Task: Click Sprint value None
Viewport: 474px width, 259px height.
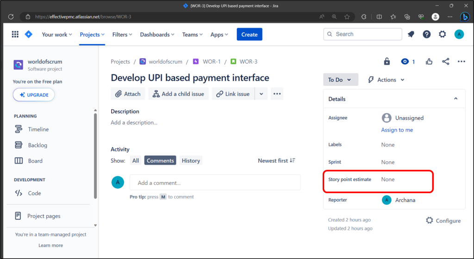Action: point(388,162)
